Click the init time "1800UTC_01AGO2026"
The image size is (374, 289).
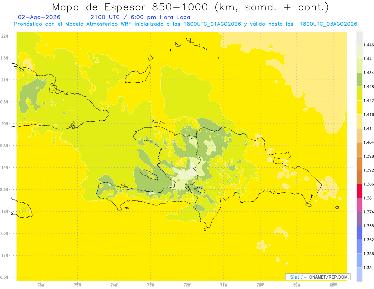(212, 24)
